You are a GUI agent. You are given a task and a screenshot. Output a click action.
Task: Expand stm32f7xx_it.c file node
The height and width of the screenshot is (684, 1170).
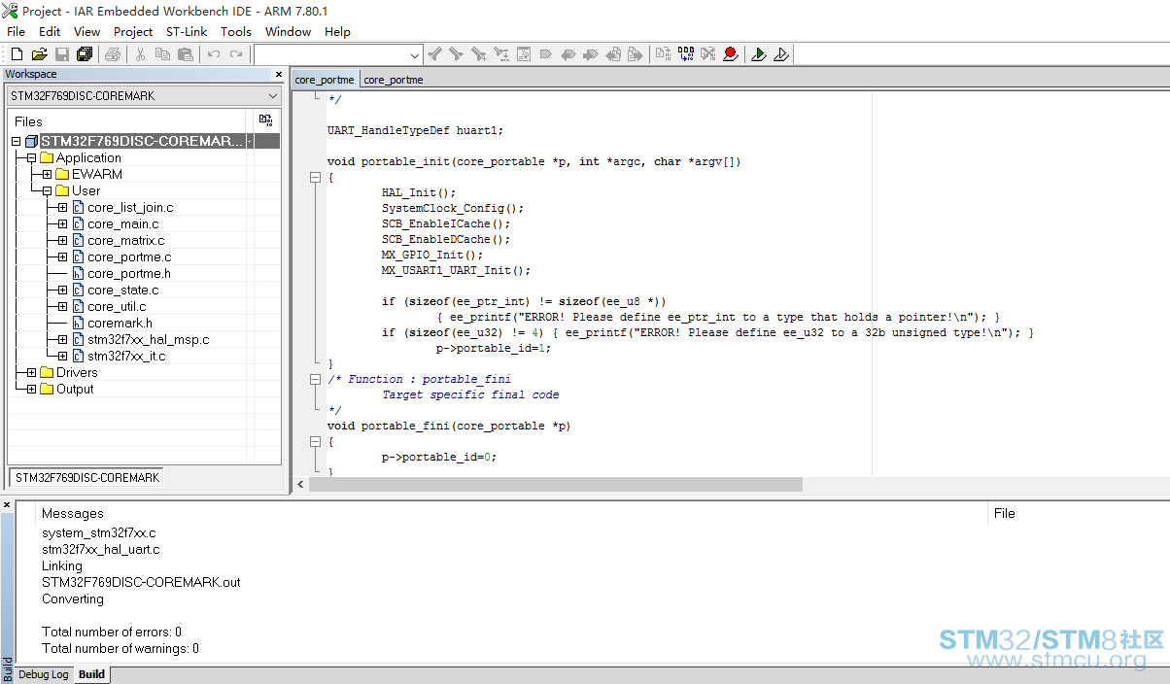(62, 356)
